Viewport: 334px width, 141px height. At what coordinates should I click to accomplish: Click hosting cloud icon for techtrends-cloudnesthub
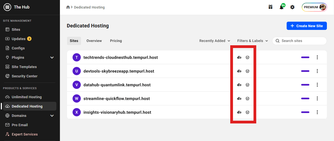[239, 57]
